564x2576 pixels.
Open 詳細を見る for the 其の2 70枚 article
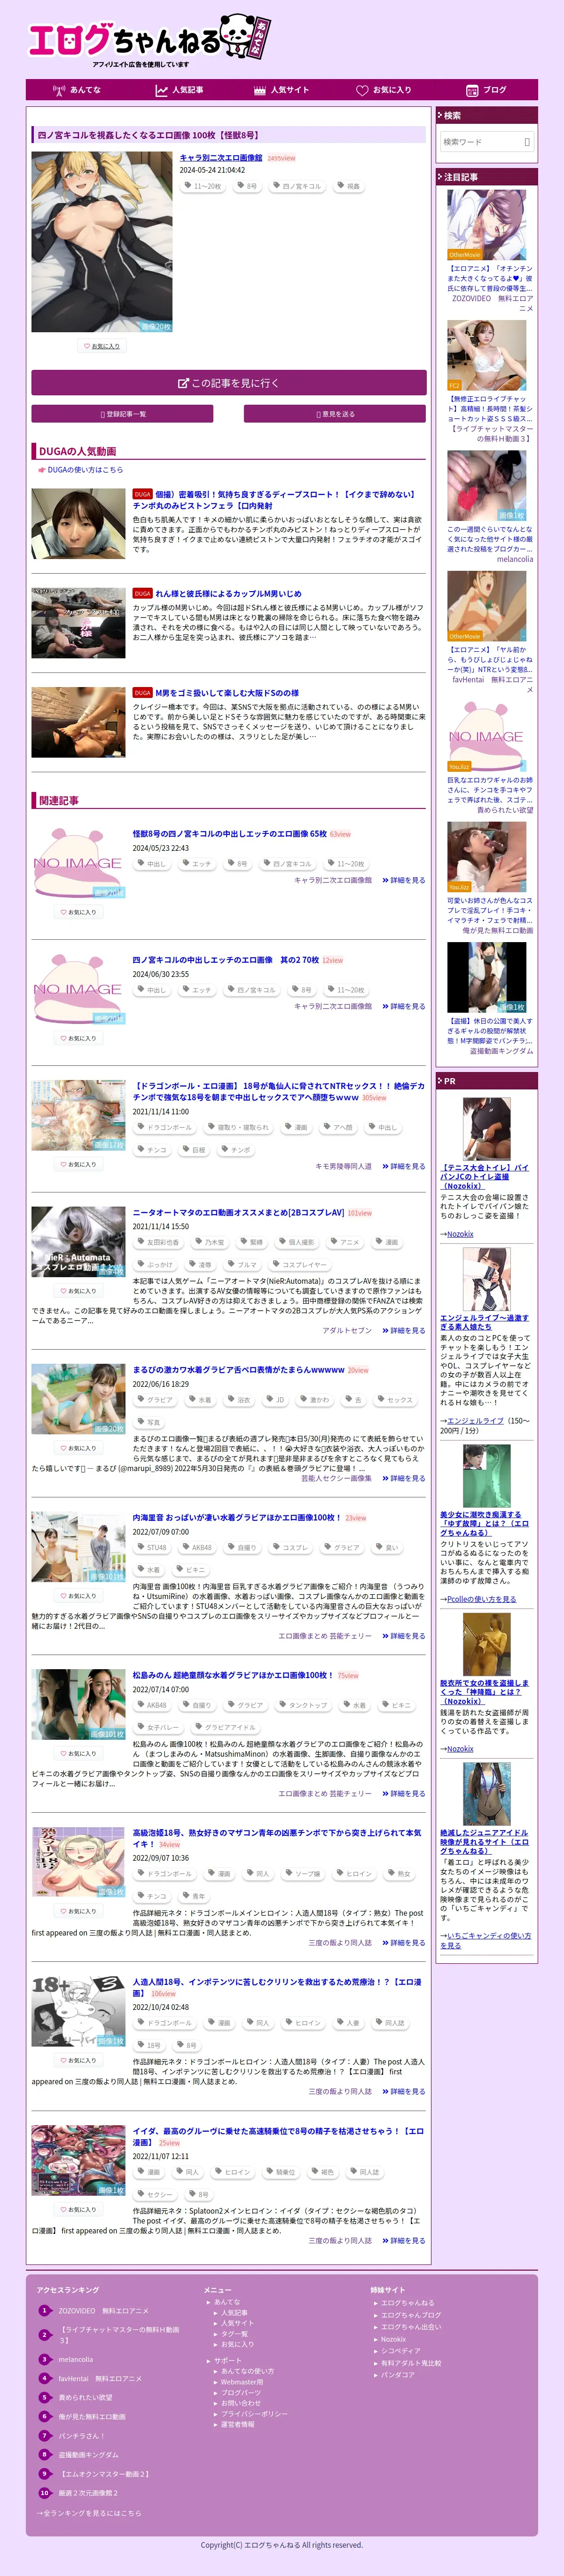point(403,1006)
